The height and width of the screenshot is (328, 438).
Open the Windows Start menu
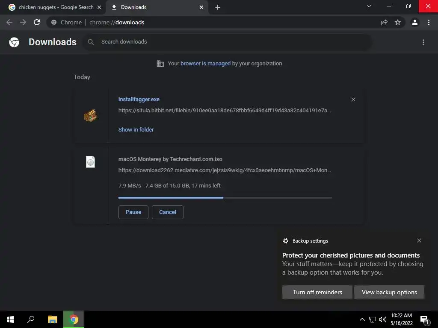pyautogui.click(x=10, y=319)
